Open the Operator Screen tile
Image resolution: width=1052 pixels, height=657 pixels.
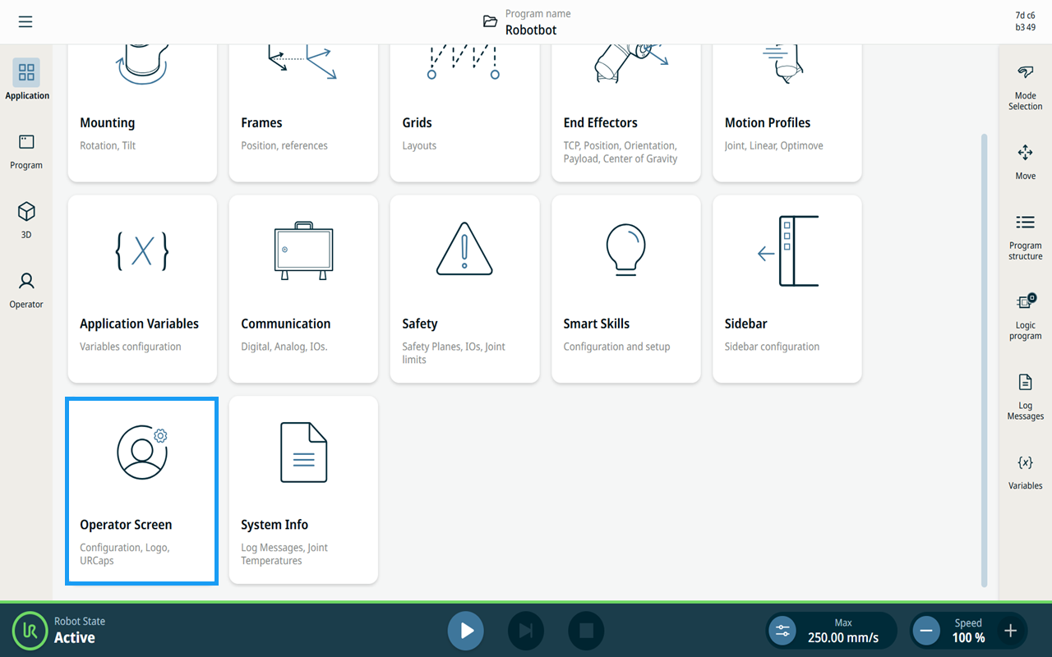[142, 490]
